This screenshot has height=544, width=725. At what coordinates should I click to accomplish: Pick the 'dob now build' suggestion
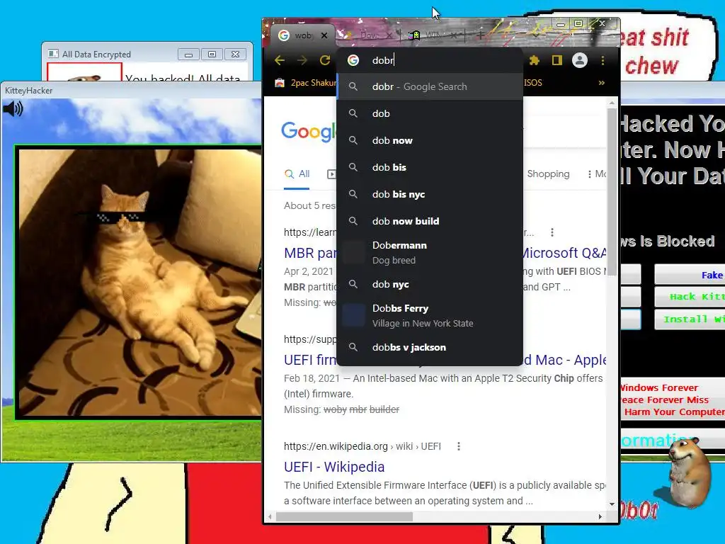(430, 221)
